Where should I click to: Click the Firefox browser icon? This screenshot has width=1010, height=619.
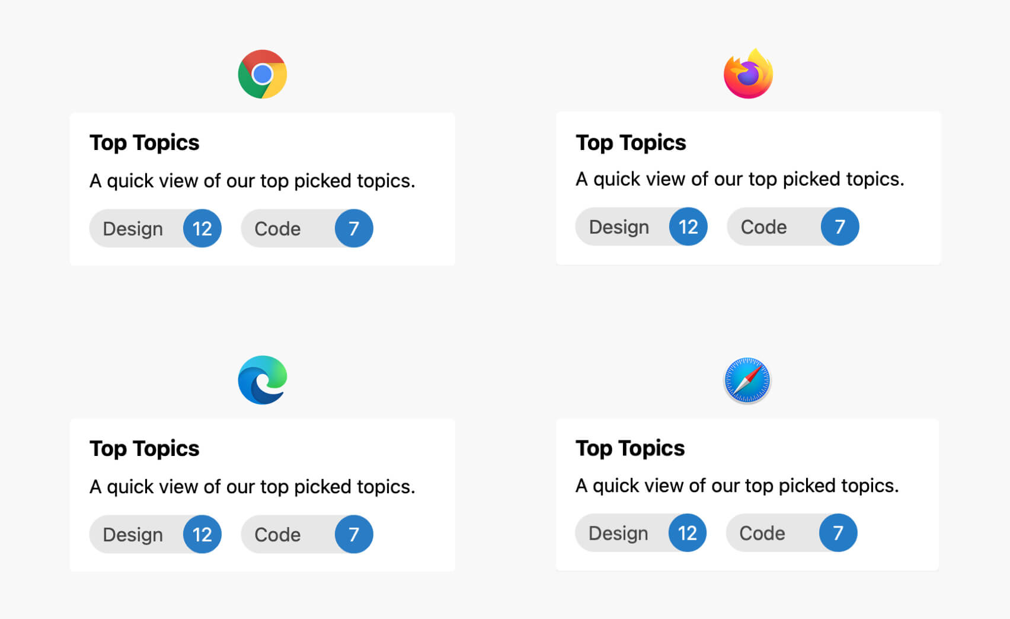748,74
